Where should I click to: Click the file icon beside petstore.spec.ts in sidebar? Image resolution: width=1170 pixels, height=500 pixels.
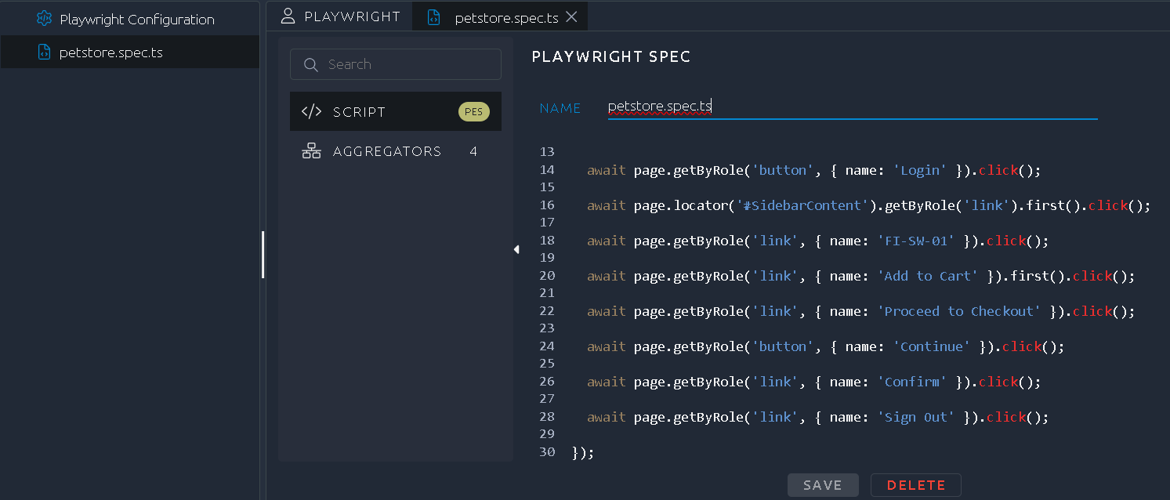(x=43, y=52)
